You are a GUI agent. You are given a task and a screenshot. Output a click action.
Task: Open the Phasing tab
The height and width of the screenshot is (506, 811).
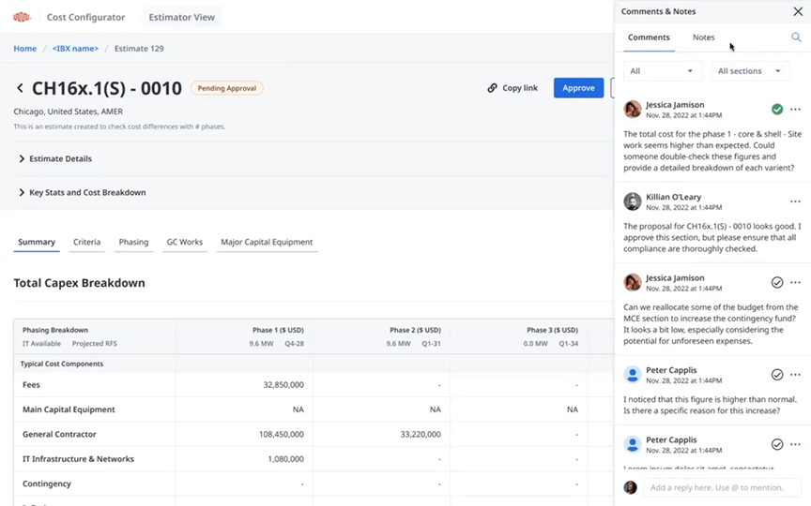pyautogui.click(x=133, y=242)
